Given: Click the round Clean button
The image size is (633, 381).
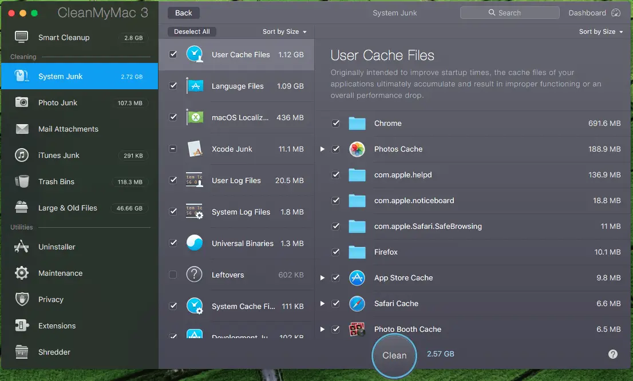Looking at the screenshot, I should point(394,356).
